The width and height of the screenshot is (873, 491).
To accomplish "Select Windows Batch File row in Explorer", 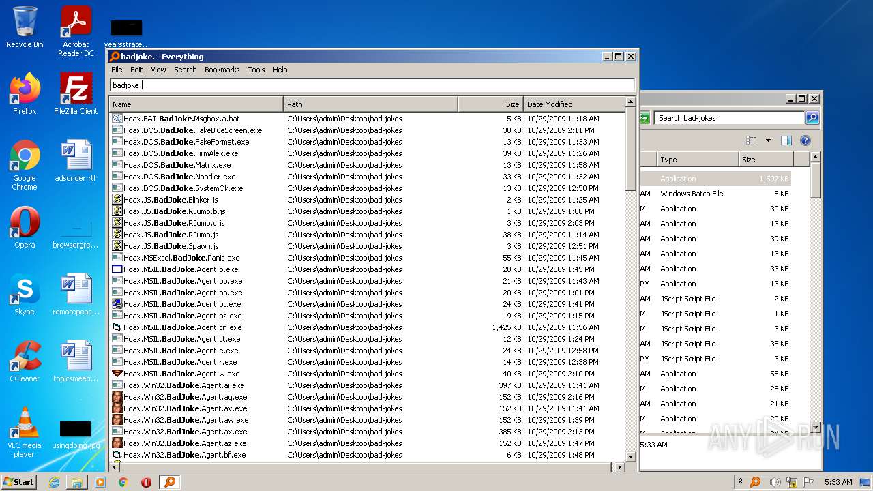I will point(715,194).
